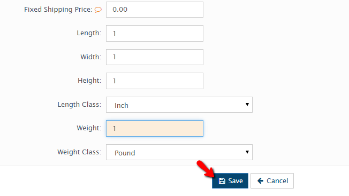The height and width of the screenshot is (196, 349).
Task: Click the "Weight Class:" label
Action: pos(79,152)
